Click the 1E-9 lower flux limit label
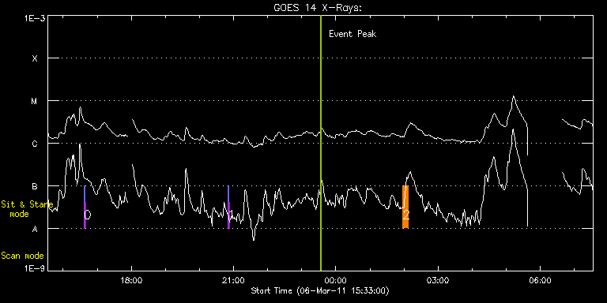607x303 pixels. point(35,268)
